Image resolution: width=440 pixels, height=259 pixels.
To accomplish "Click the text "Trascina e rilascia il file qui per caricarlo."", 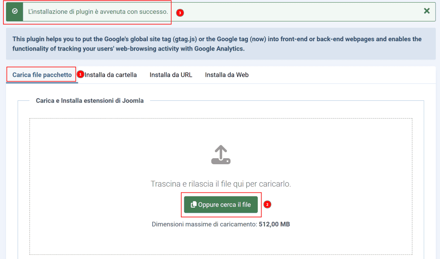I will pyautogui.click(x=221, y=184).
